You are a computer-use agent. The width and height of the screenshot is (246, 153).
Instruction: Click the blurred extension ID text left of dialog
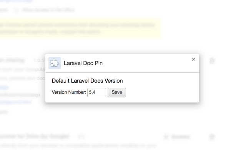[x=19, y=95]
